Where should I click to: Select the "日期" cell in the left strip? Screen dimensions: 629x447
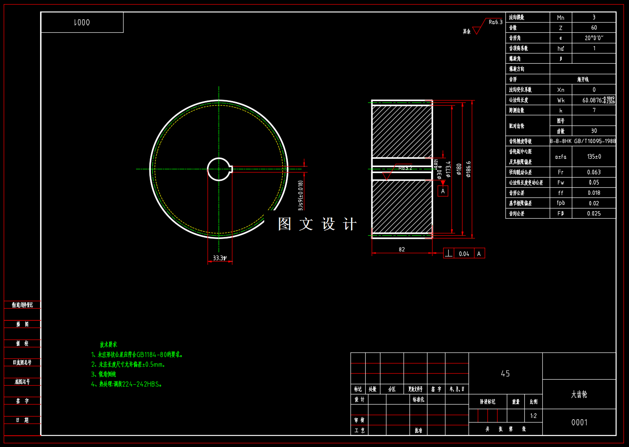click(x=23, y=420)
